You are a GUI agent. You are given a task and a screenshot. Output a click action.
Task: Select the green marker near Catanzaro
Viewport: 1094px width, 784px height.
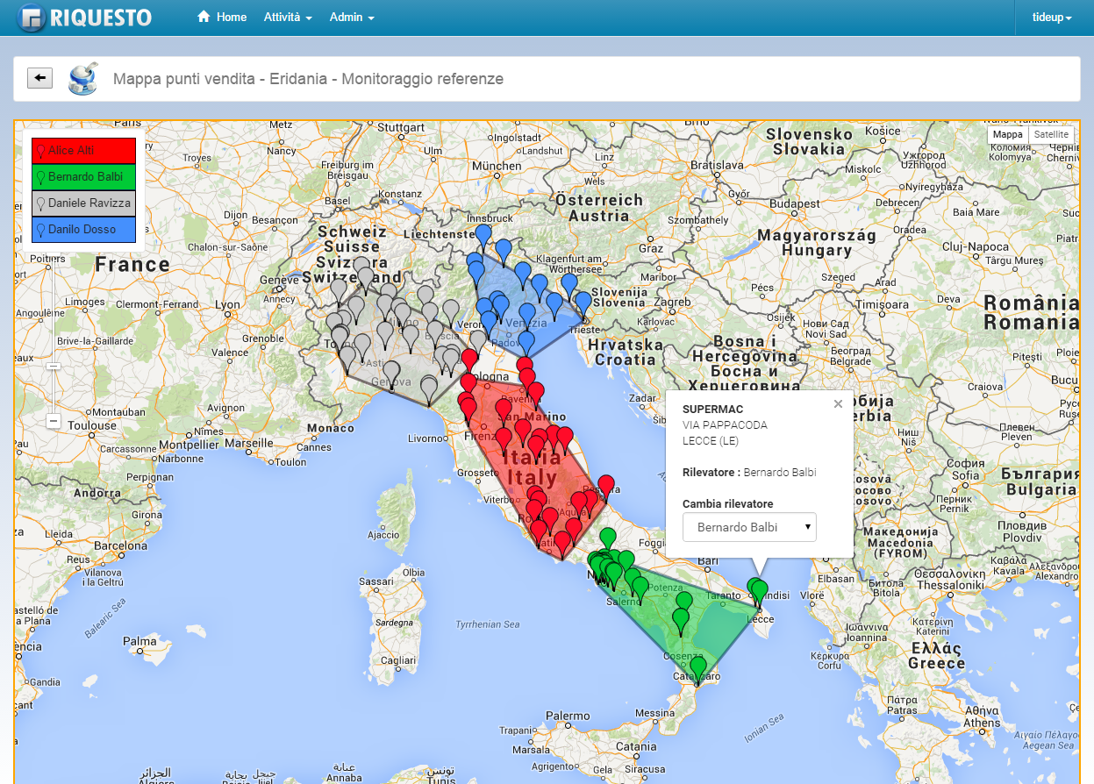tap(697, 667)
